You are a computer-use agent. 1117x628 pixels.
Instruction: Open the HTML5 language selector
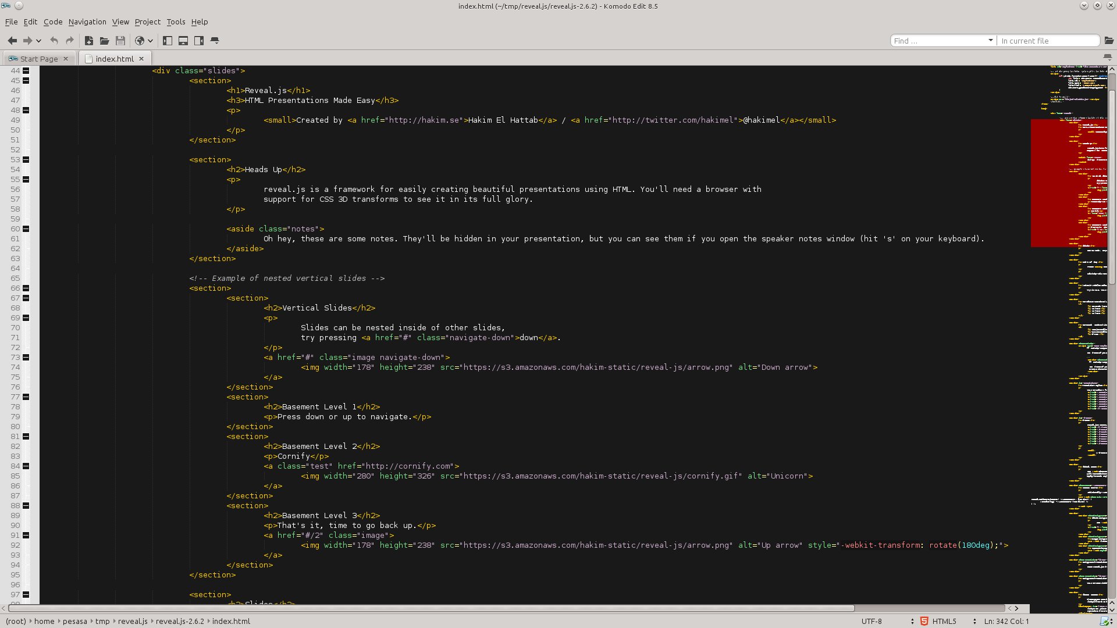point(954,621)
